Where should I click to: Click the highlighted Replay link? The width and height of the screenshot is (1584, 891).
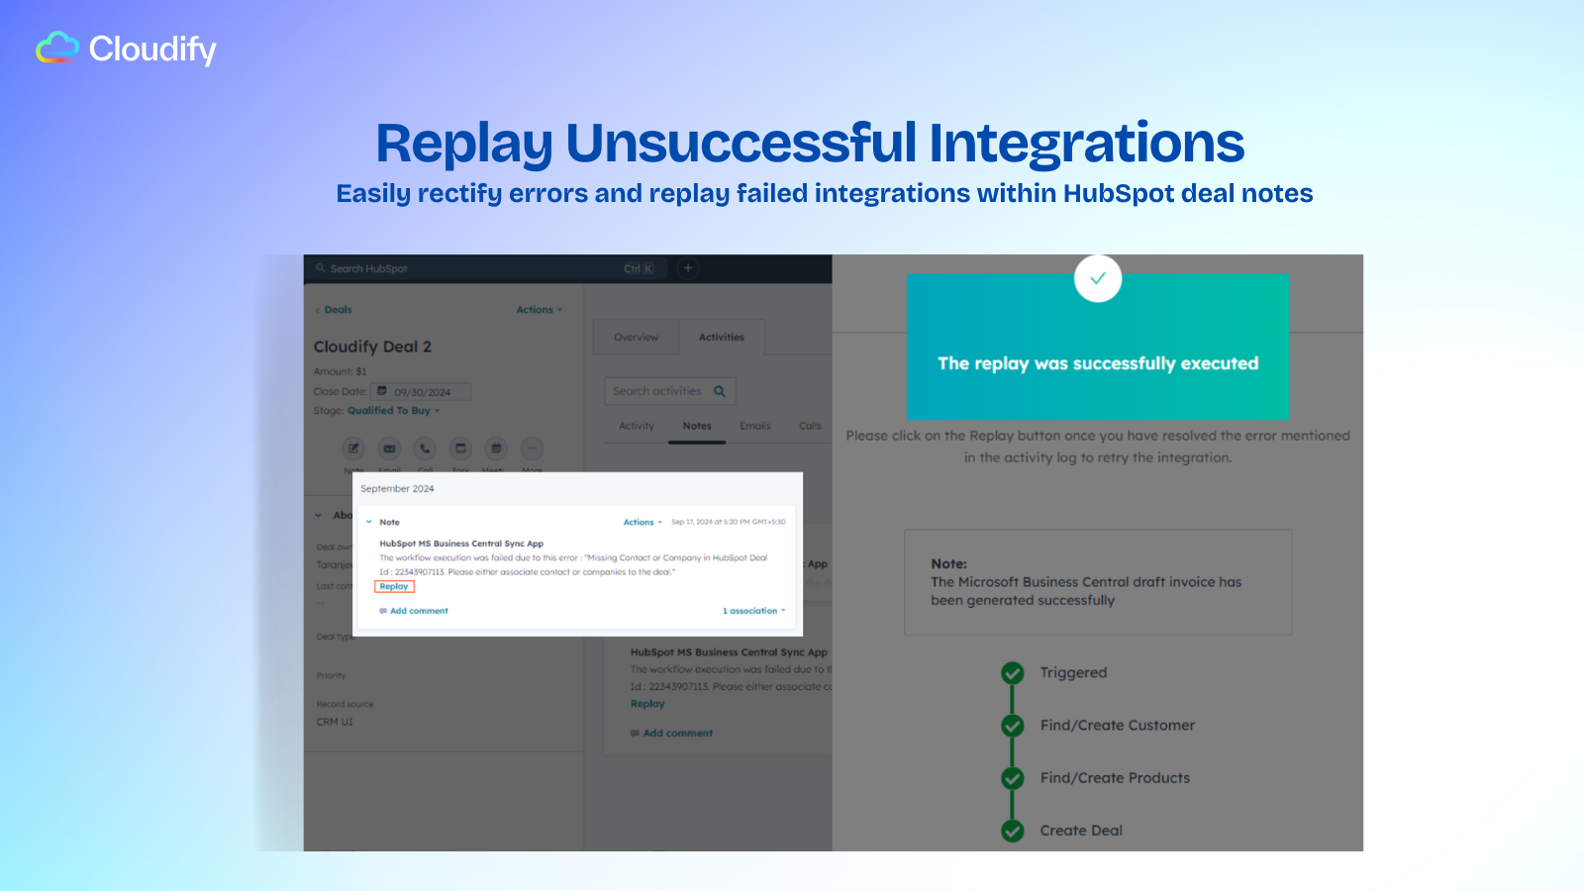tap(394, 586)
